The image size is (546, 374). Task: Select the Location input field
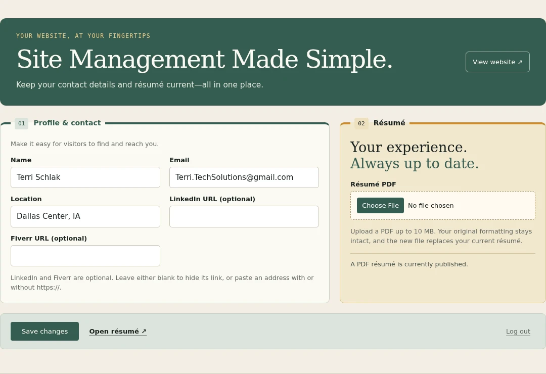click(85, 216)
